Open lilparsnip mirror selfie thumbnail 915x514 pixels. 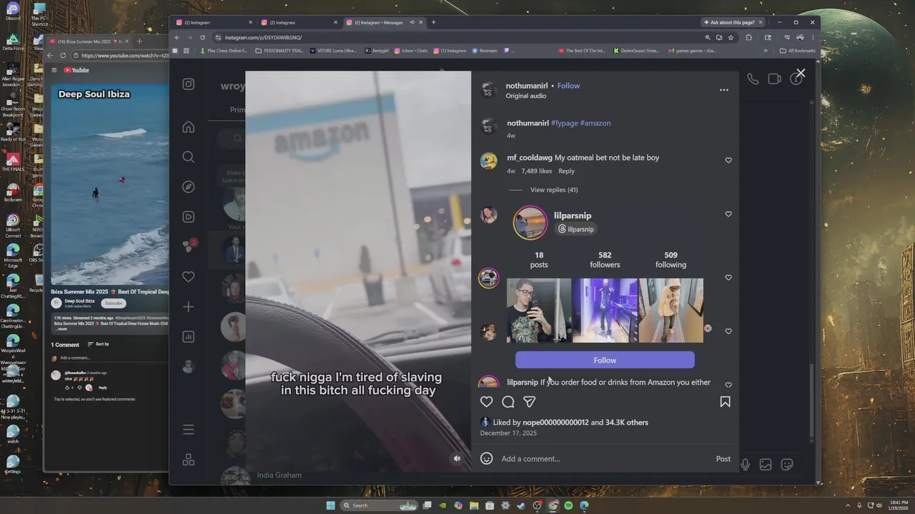tap(539, 311)
